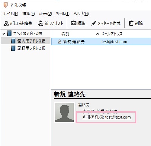151x146 pixels.
Task: Open the 表示(V) menu
Action: click(x=45, y=14)
